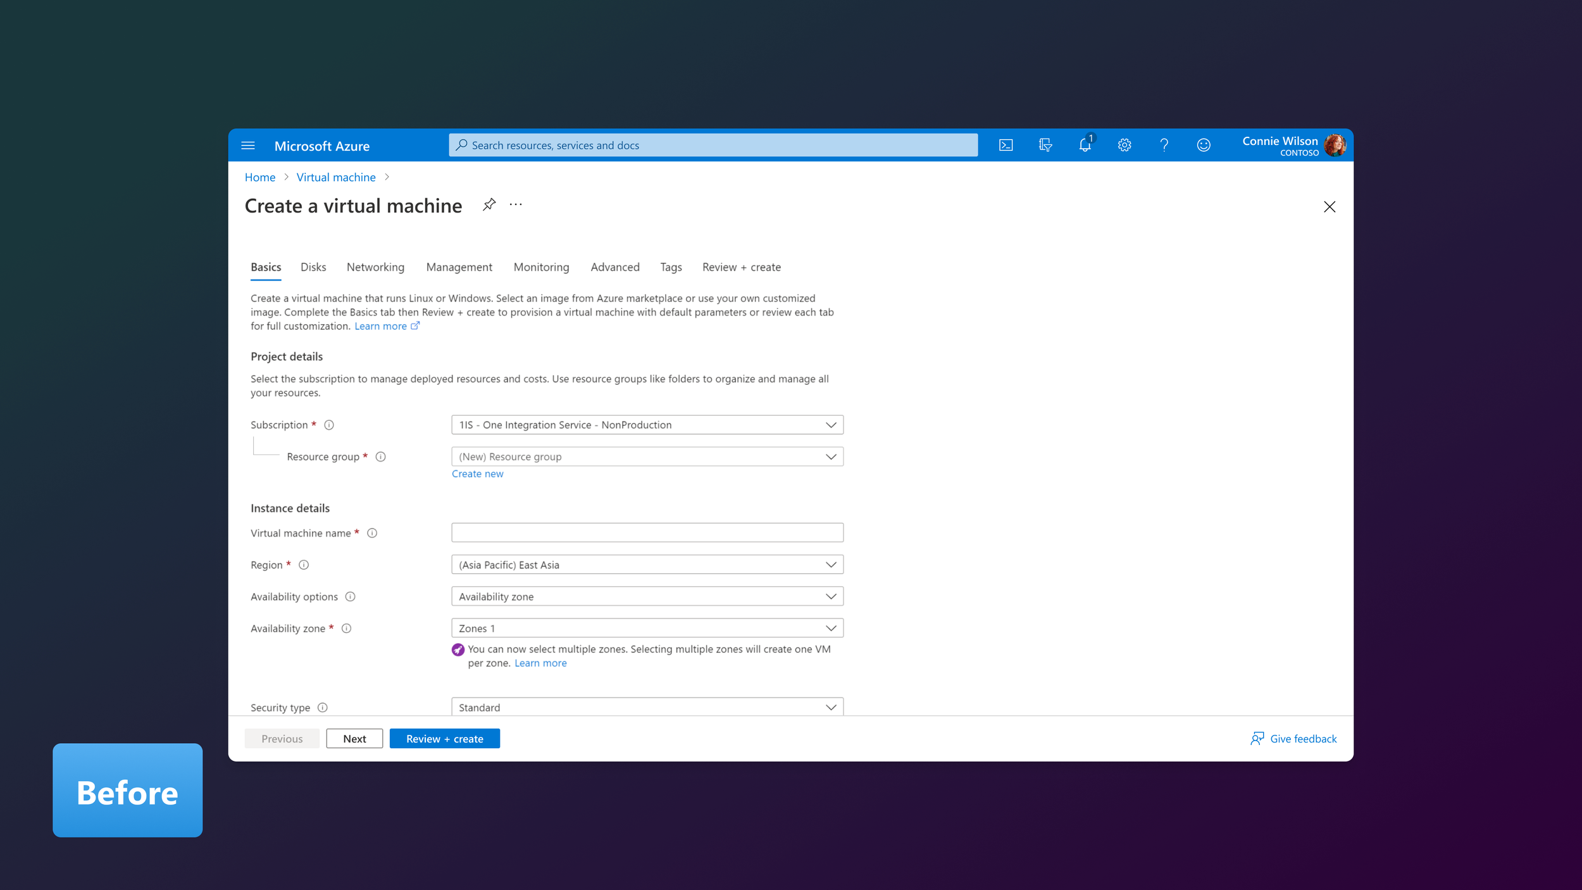Open the Availability zone dropdown

(x=647, y=628)
